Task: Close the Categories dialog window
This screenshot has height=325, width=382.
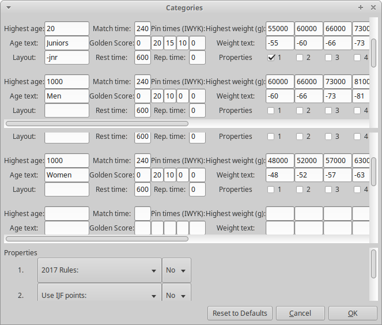Action: [373, 8]
